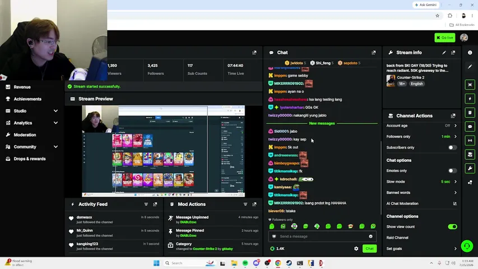The width and height of the screenshot is (478, 269).
Task: Toggle the Channel Actions widget icon in sidebar
Action: (x=470, y=154)
